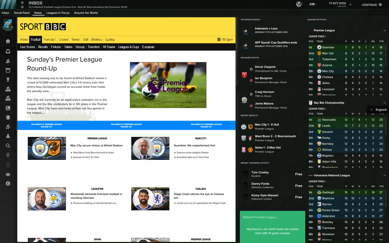This screenshot has width=389, height=243.
Task: Open the Tactics board icon
Action: point(8,108)
